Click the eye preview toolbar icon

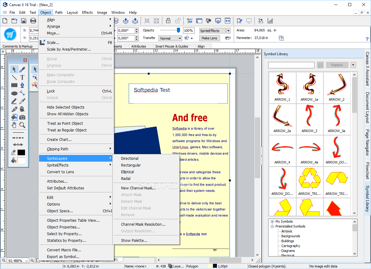[190, 21]
